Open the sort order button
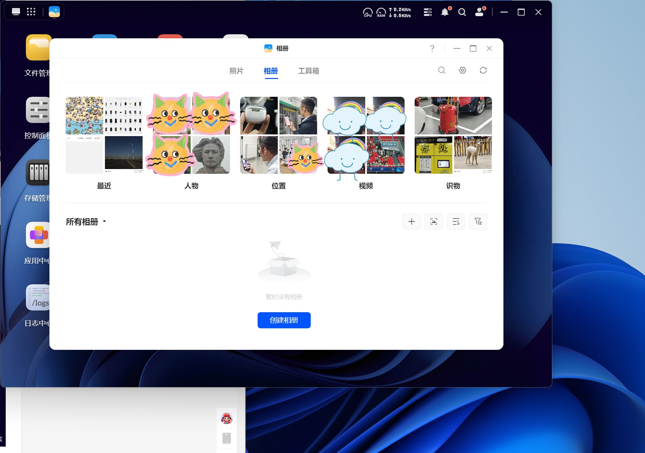The image size is (645, 453). pyautogui.click(x=456, y=221)
